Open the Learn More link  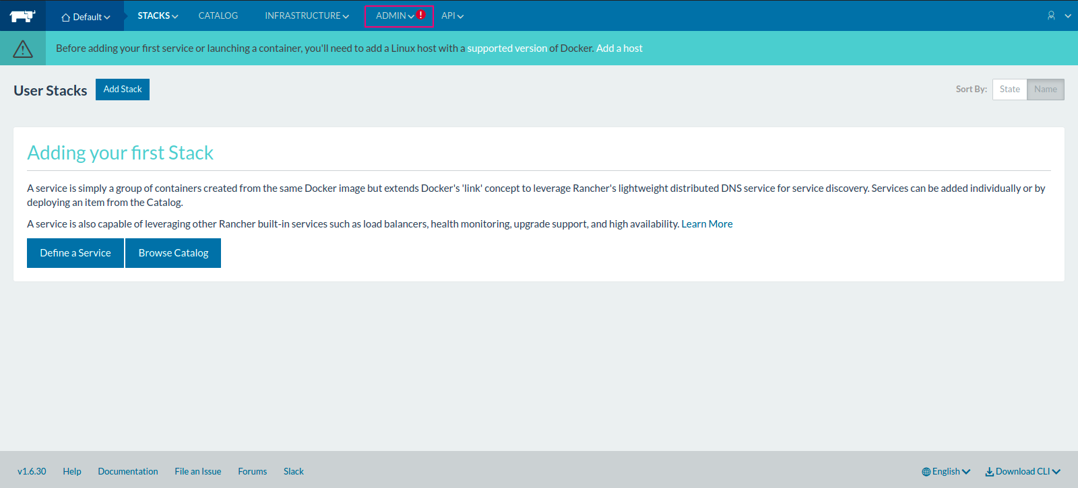[707, 224]
